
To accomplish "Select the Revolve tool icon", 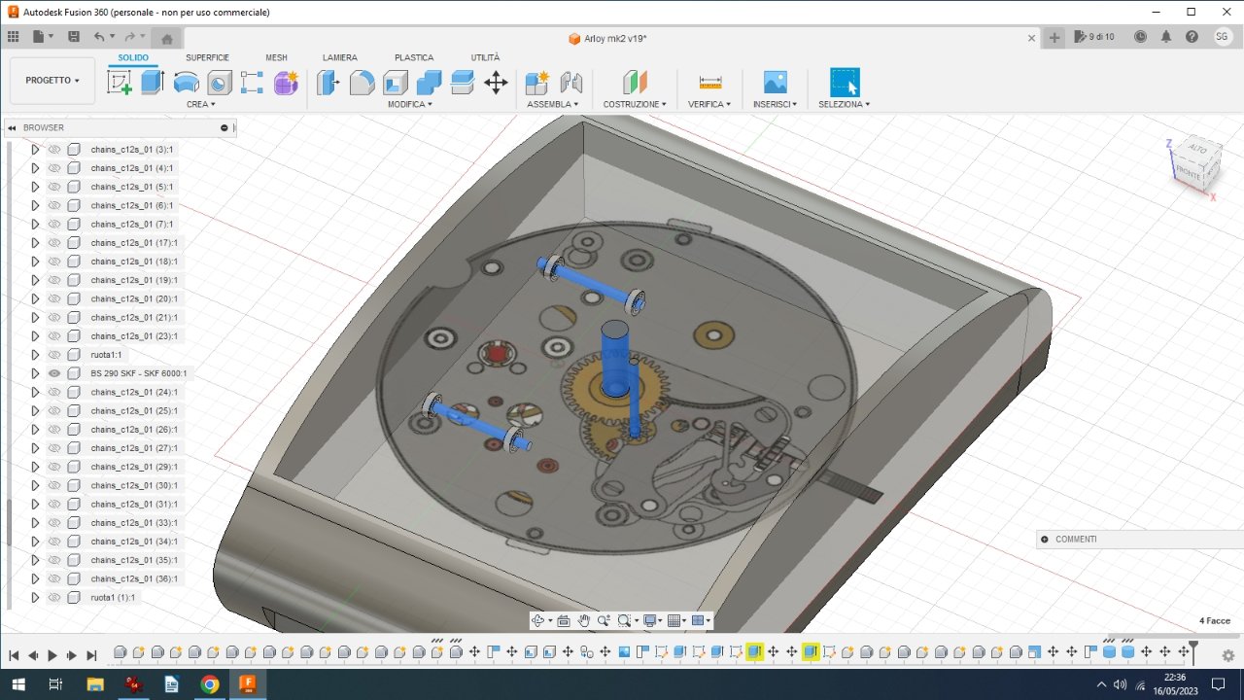I will [187, 83].
